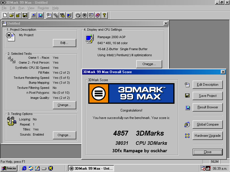Close the Overall Score dialog with Close button

[x=207, y=152]
